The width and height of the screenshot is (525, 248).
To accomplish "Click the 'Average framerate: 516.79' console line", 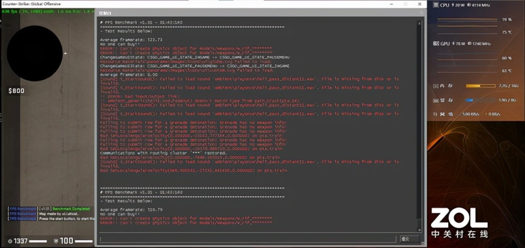I will 131,210.
